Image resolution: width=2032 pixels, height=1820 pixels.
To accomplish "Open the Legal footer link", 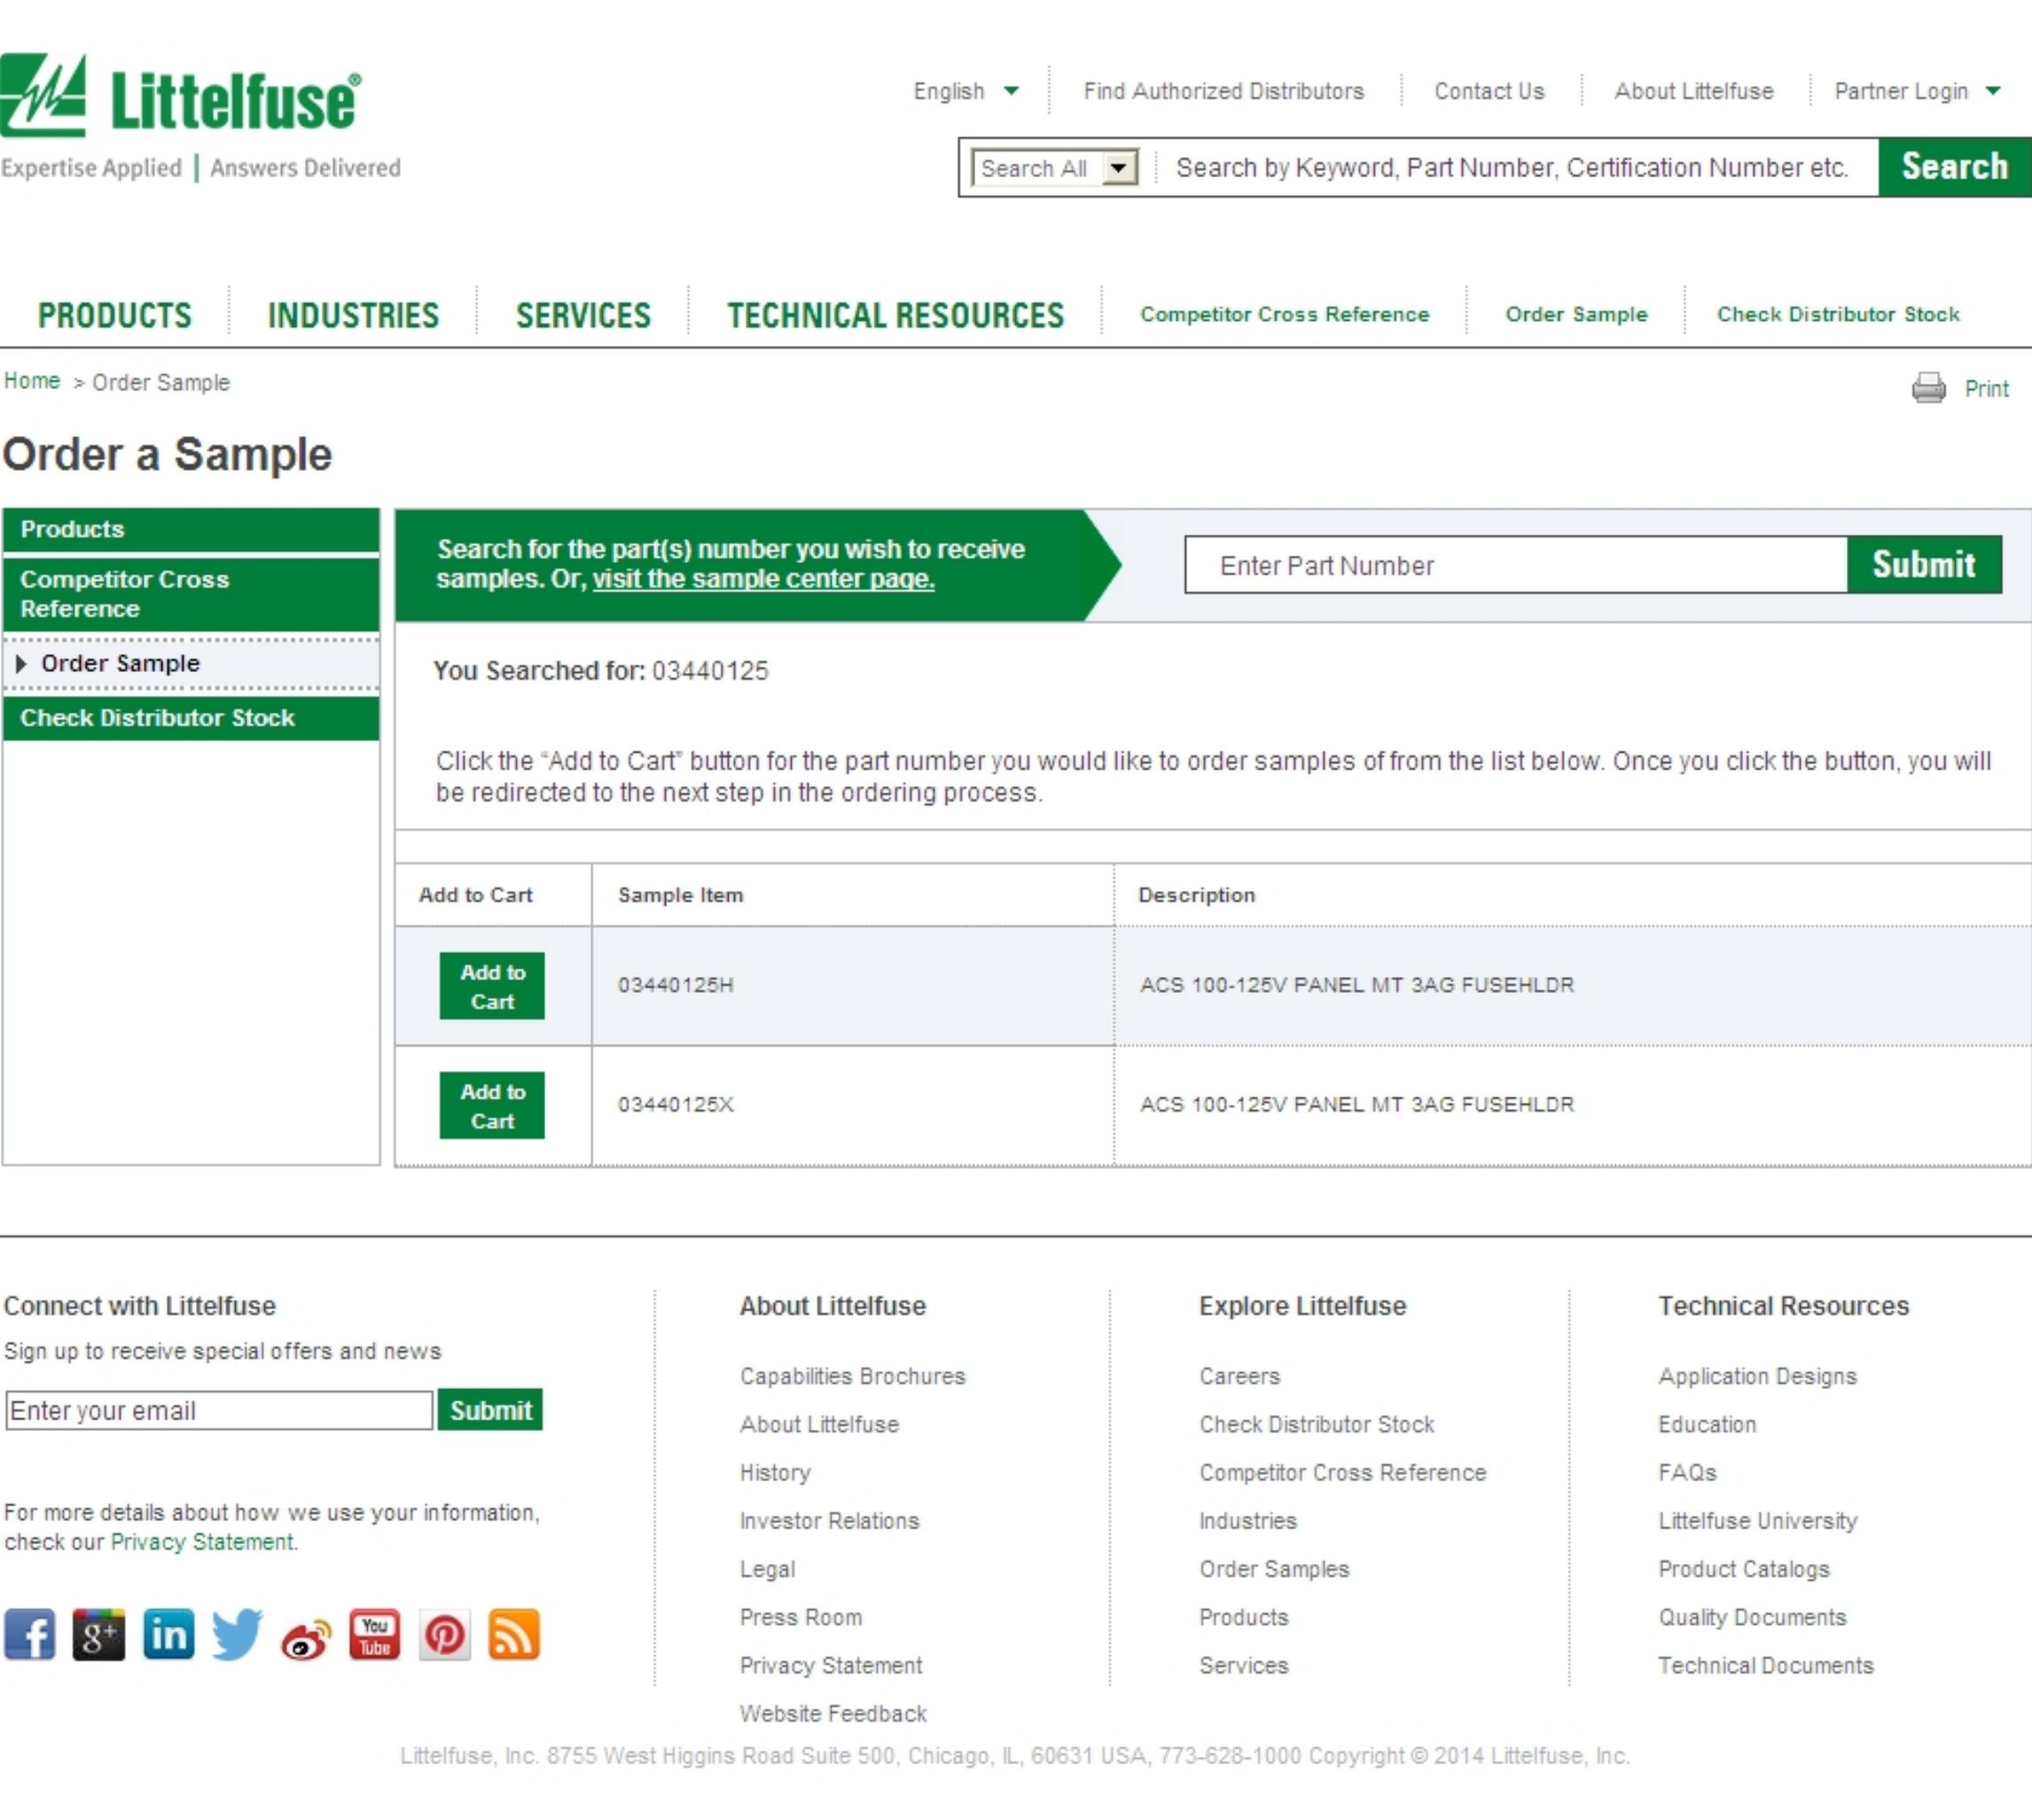I will pyautogui.click(x=767, y=1569).
